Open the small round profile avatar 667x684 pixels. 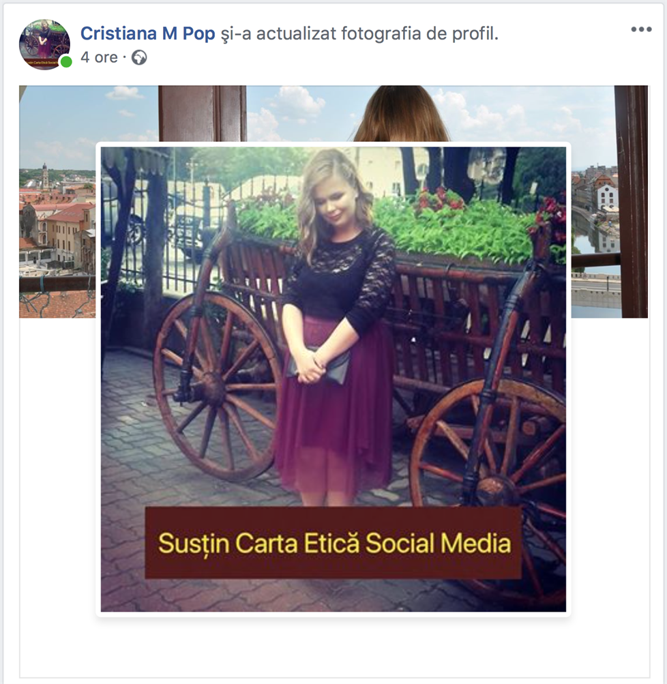[x=44, y=44]
